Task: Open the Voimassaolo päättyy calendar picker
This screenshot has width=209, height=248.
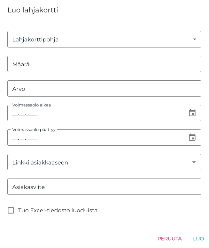Action: pos(192,137)
